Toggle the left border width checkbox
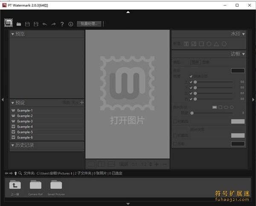This screenshot has height=206, width=256. (x=191, y=93)
